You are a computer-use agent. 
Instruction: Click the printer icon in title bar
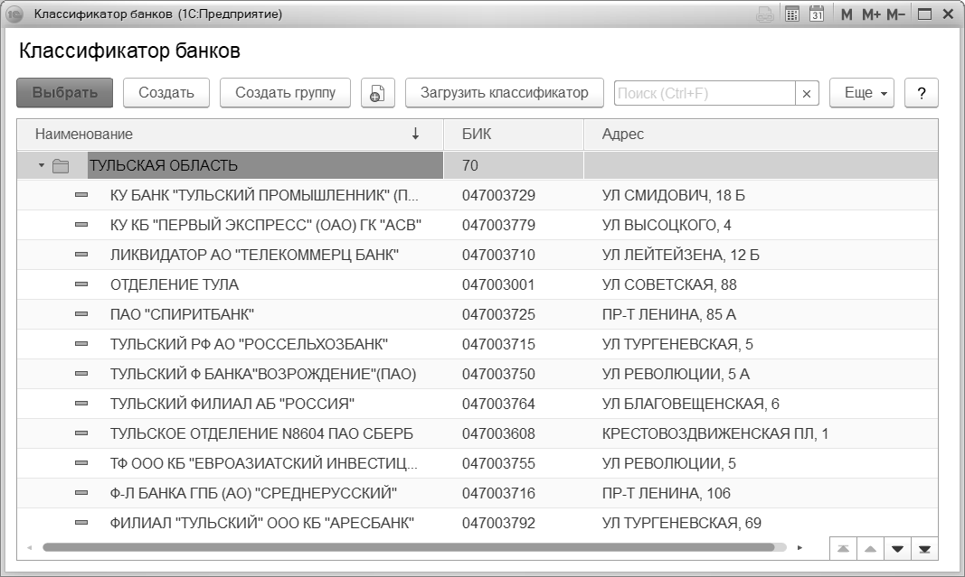pyautogui.click(x=764, y=14)
